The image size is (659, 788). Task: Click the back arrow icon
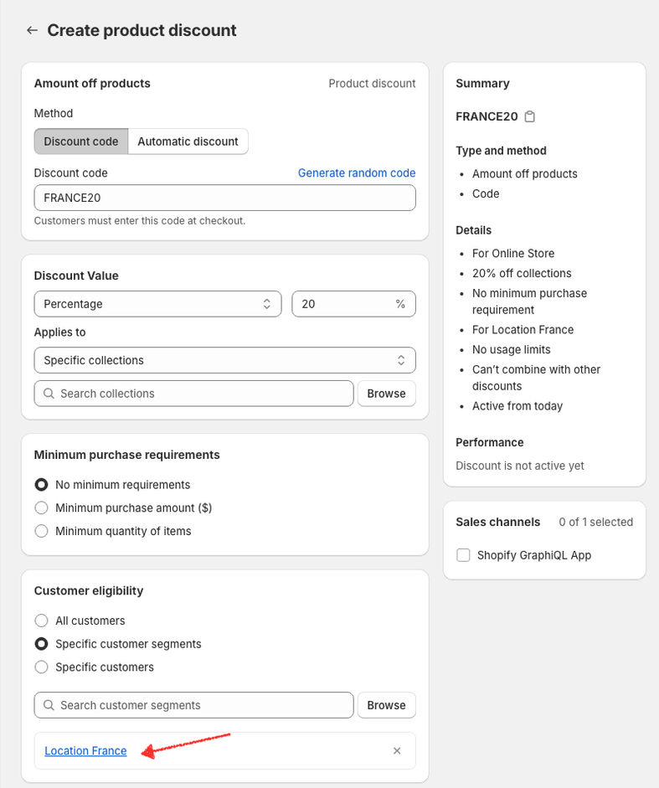pos(32,30)
